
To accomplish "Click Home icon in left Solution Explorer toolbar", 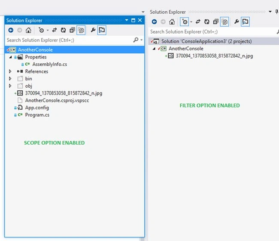I will pos(28,30).
